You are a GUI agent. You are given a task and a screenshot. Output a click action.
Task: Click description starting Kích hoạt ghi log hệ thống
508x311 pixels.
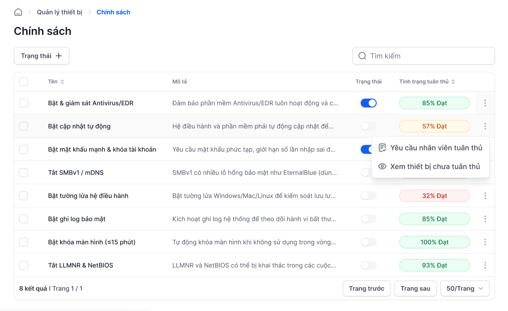pos(254,219)
